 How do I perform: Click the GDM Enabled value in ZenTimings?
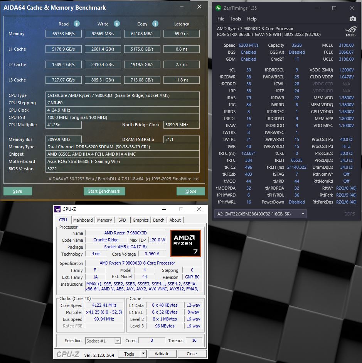249,59
